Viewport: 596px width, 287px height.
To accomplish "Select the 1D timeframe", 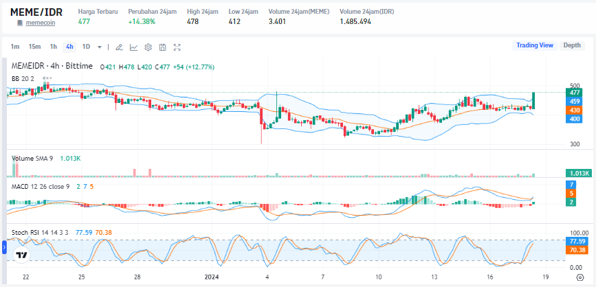I will point(87,46).
